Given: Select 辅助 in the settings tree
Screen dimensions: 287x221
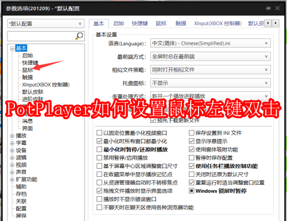Looking at the screenshot, I should 21,187.
